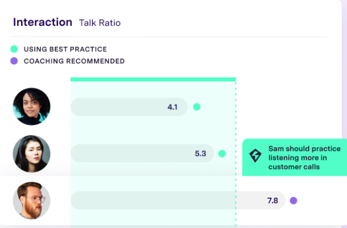Click the purple Coaching Recommended legend dot
347x228 pixels.
[14, 61]
